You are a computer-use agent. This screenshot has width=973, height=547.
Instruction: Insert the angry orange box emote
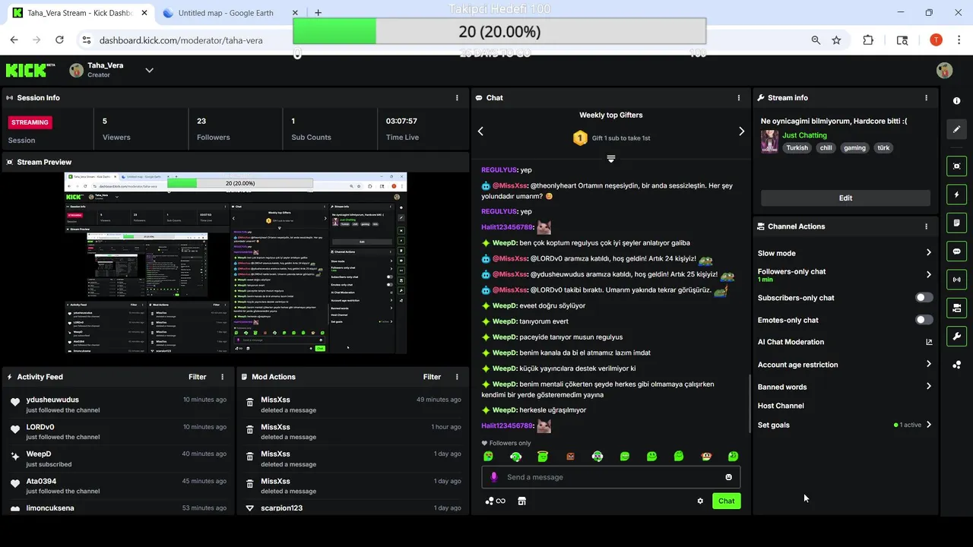(570, 457)
